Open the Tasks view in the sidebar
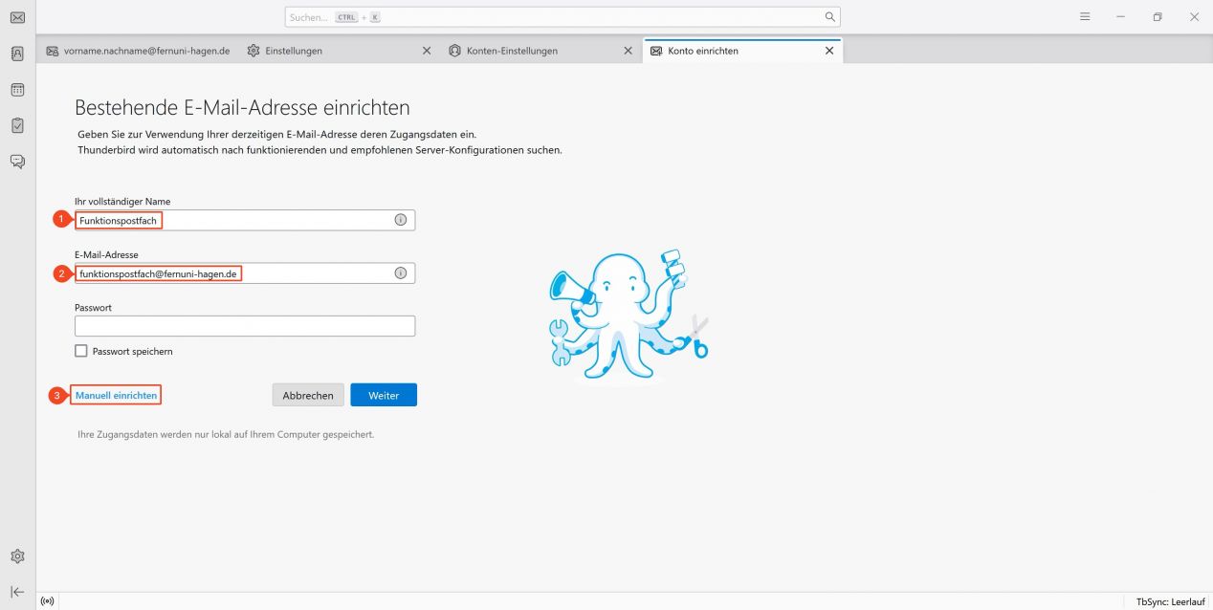1213x610 pixels. tap(16, 124)
